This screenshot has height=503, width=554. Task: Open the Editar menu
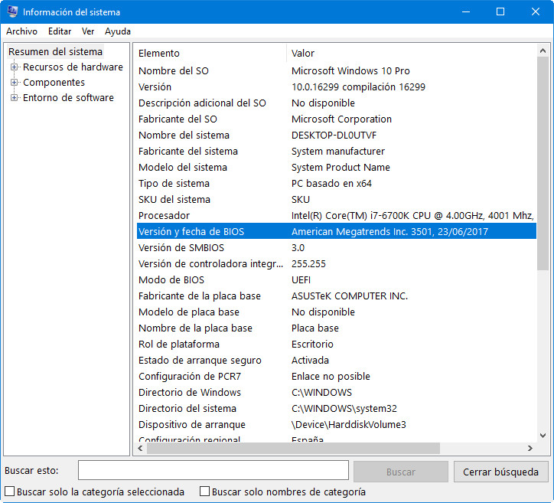tap(60, 31)
